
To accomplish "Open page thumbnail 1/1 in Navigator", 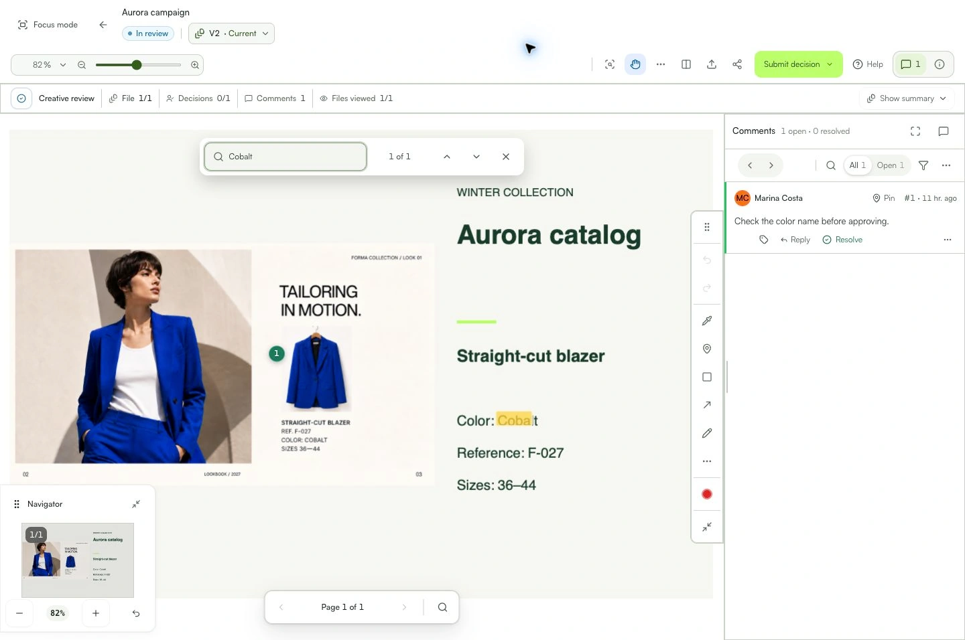I will coord(78,560).
